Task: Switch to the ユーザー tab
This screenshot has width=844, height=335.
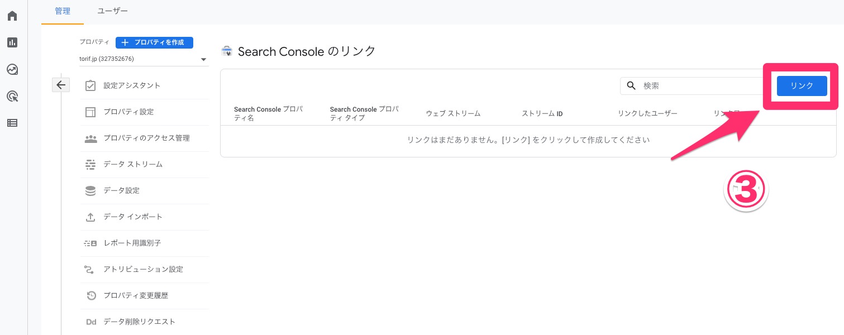Action: coord(112,11)
